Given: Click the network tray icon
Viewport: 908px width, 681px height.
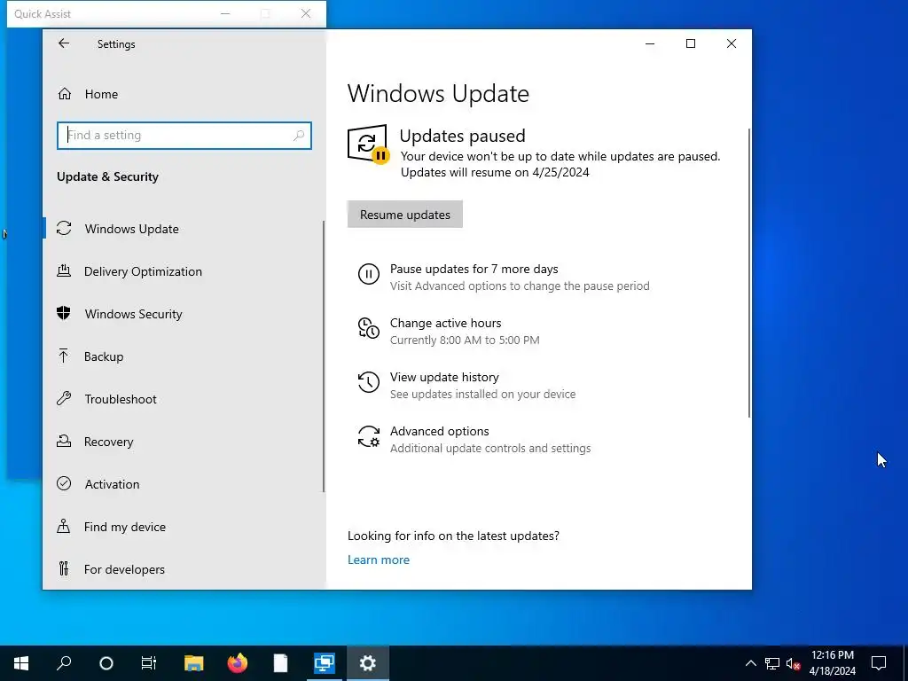Looking at the screenshot, I should tap(772, 663).
